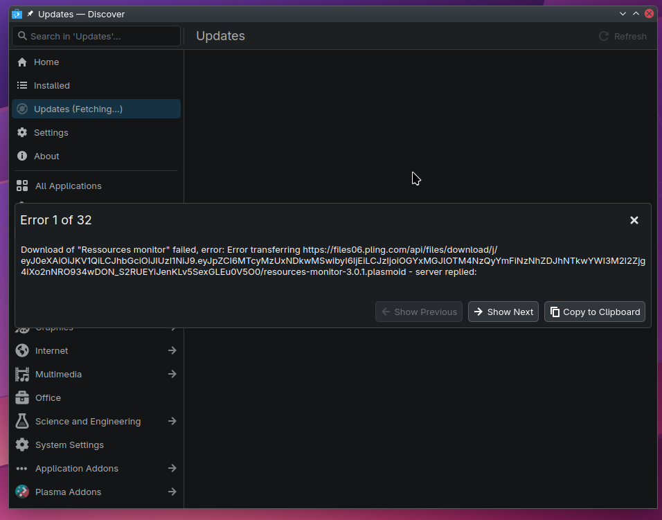Click the Settings gear icon in the sidebar
This screenshot has width=662, height=520.
click(x=22, y=132)
